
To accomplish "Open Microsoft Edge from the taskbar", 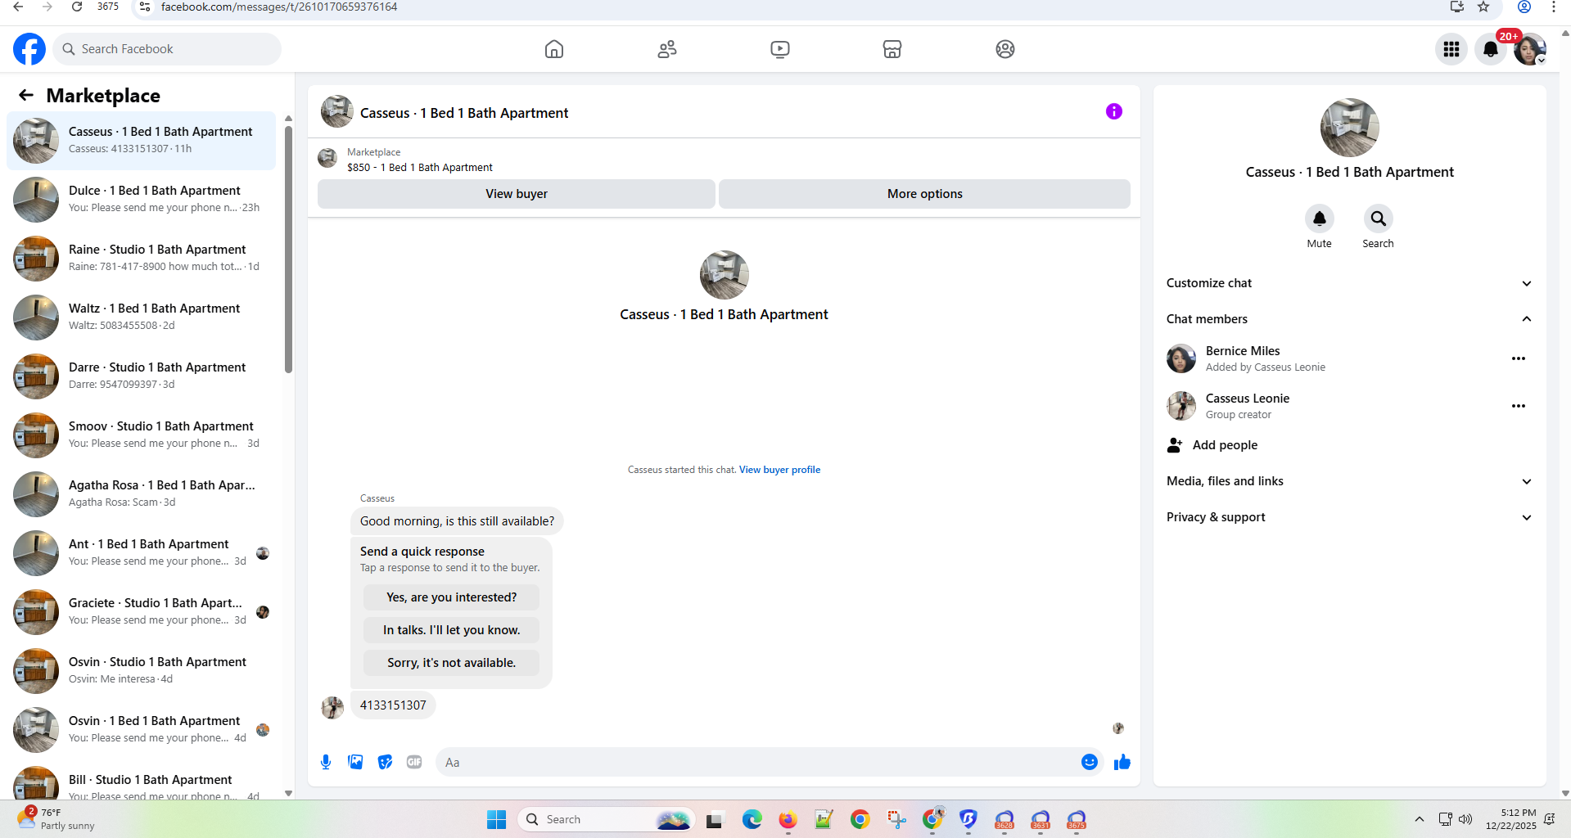I will (752, 819).
